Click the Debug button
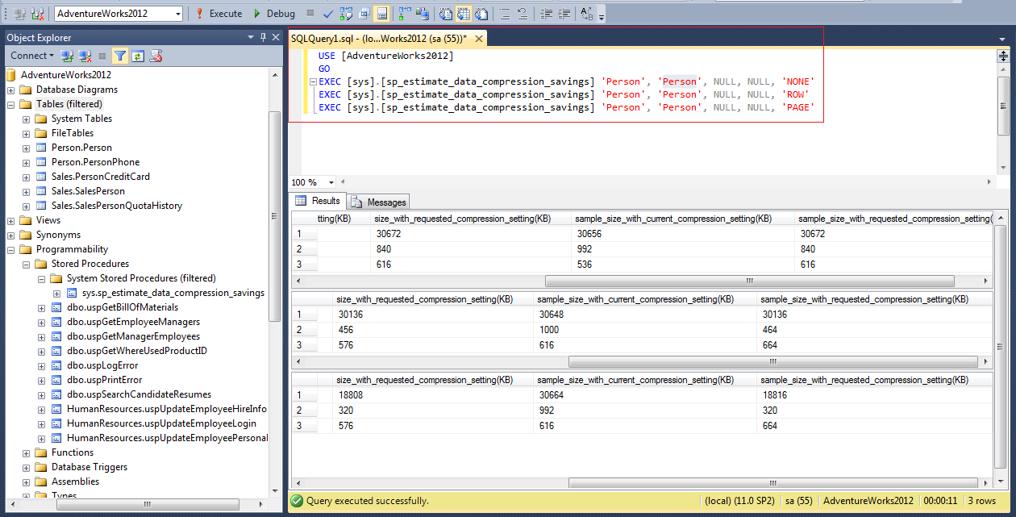1016x517 pixels. 273,14
